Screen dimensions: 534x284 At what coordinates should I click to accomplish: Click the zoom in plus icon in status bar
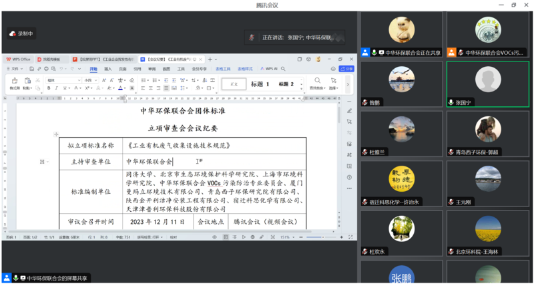[x=342, y=237]
